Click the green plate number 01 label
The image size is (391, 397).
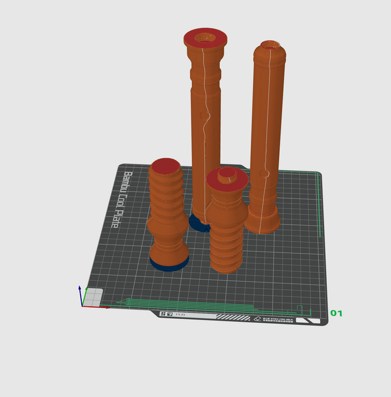(x=337, y=313)
